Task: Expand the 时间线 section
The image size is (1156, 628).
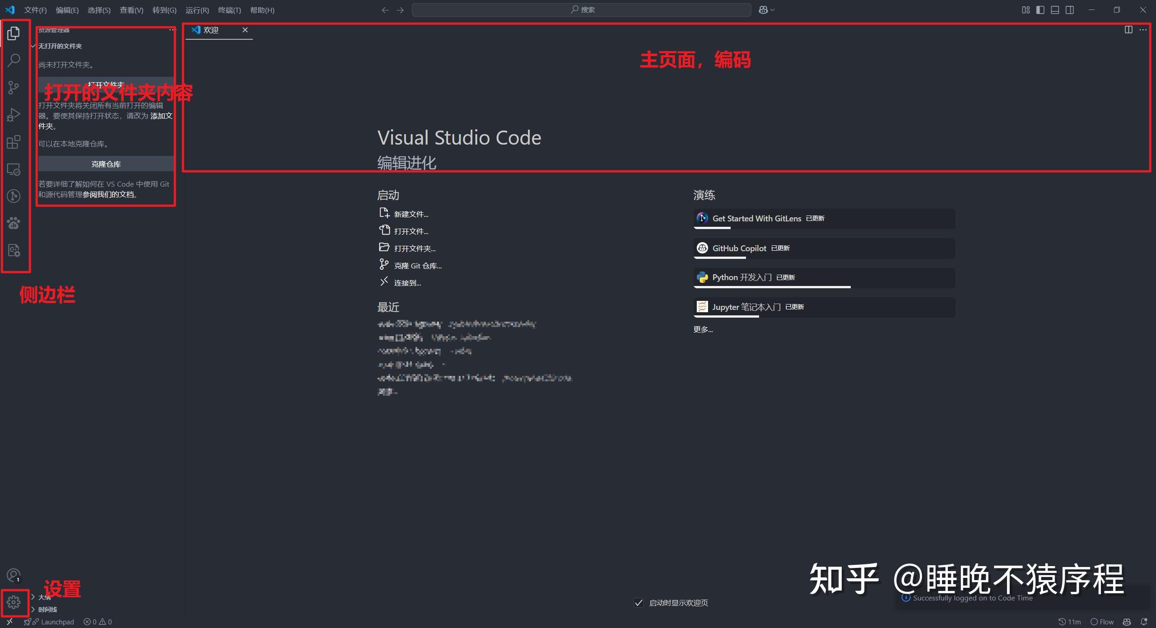Action: pyautogui.click(x=47, y=609)
